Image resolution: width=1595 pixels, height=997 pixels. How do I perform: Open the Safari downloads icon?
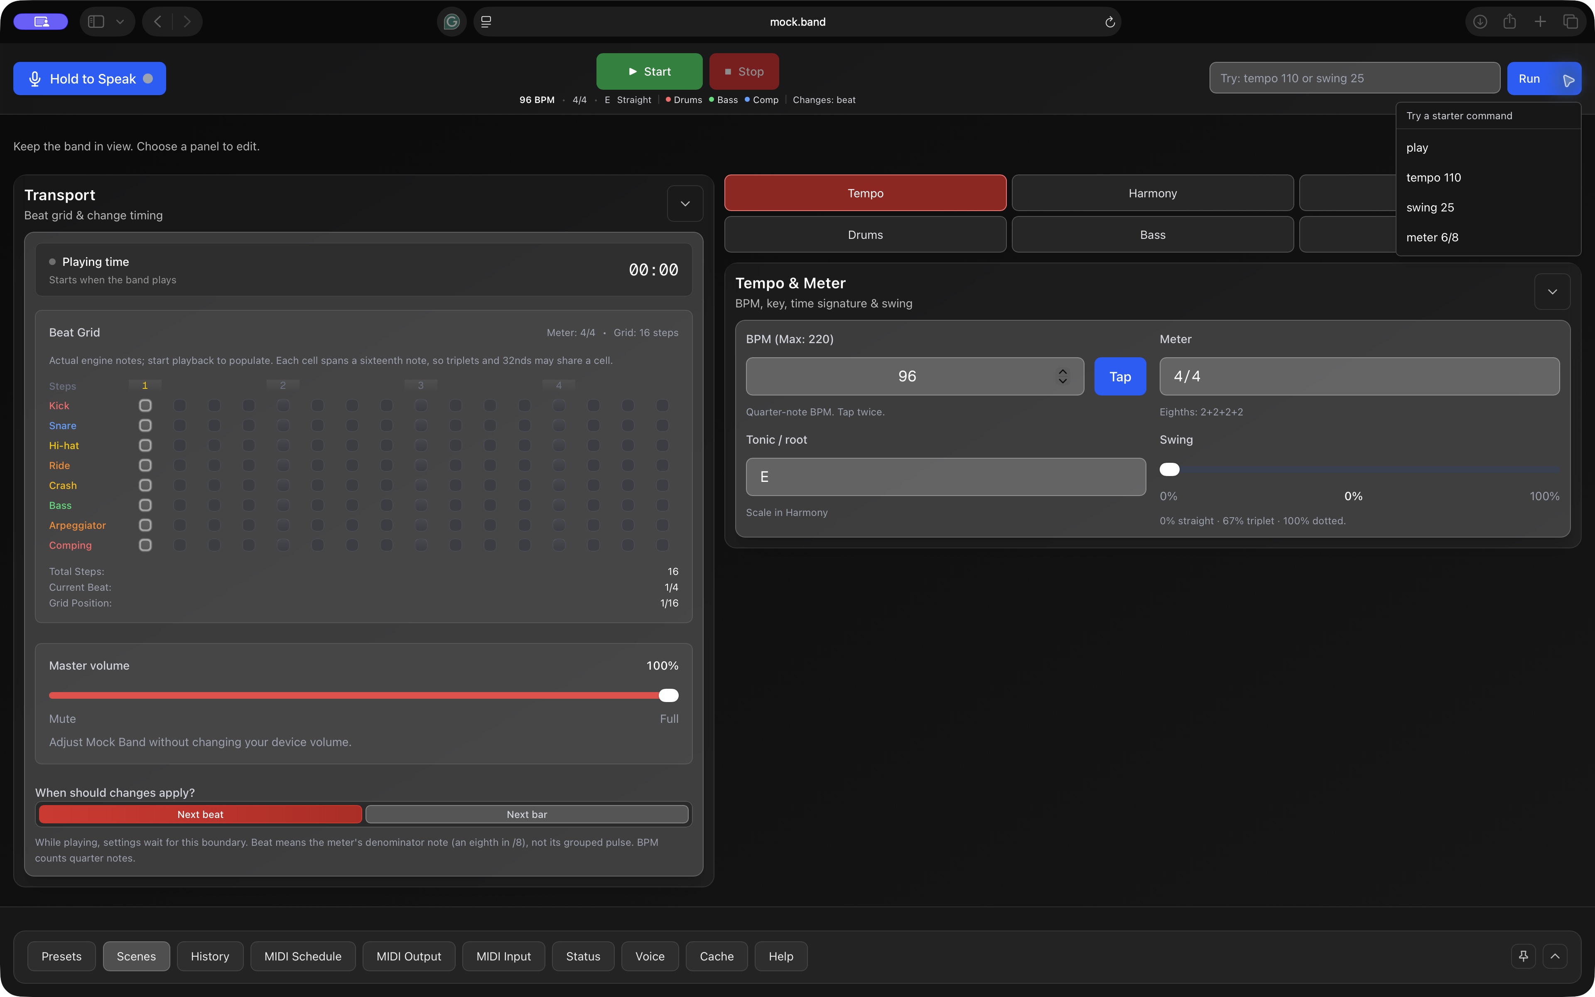point(1480,22)
